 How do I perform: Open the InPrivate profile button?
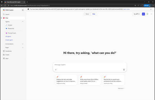click(x=147, y=6)
